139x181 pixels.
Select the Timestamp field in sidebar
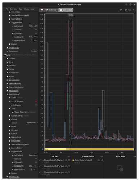coord(13,51)
